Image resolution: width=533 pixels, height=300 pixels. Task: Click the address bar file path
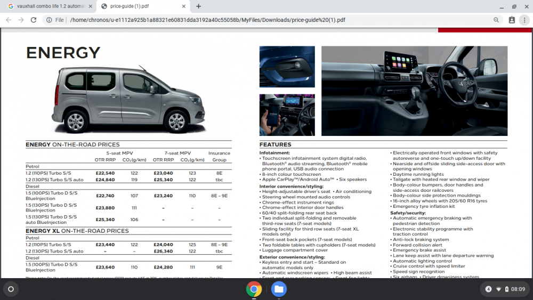[208, 20]
